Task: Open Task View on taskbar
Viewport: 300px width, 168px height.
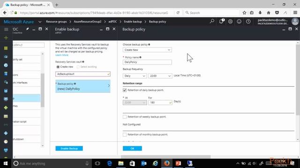Action: click(x=97, y=163)
